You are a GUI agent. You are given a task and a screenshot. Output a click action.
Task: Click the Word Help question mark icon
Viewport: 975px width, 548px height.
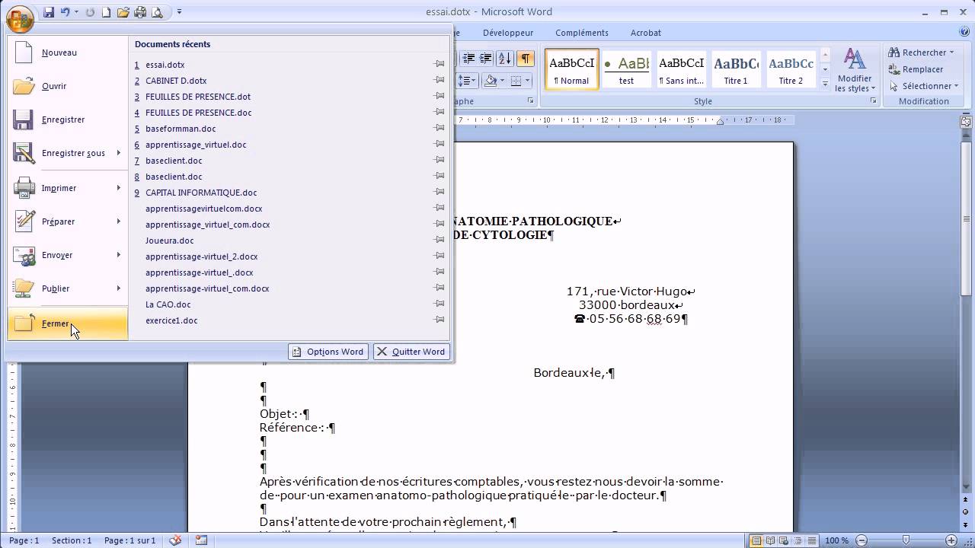(965, 32)
